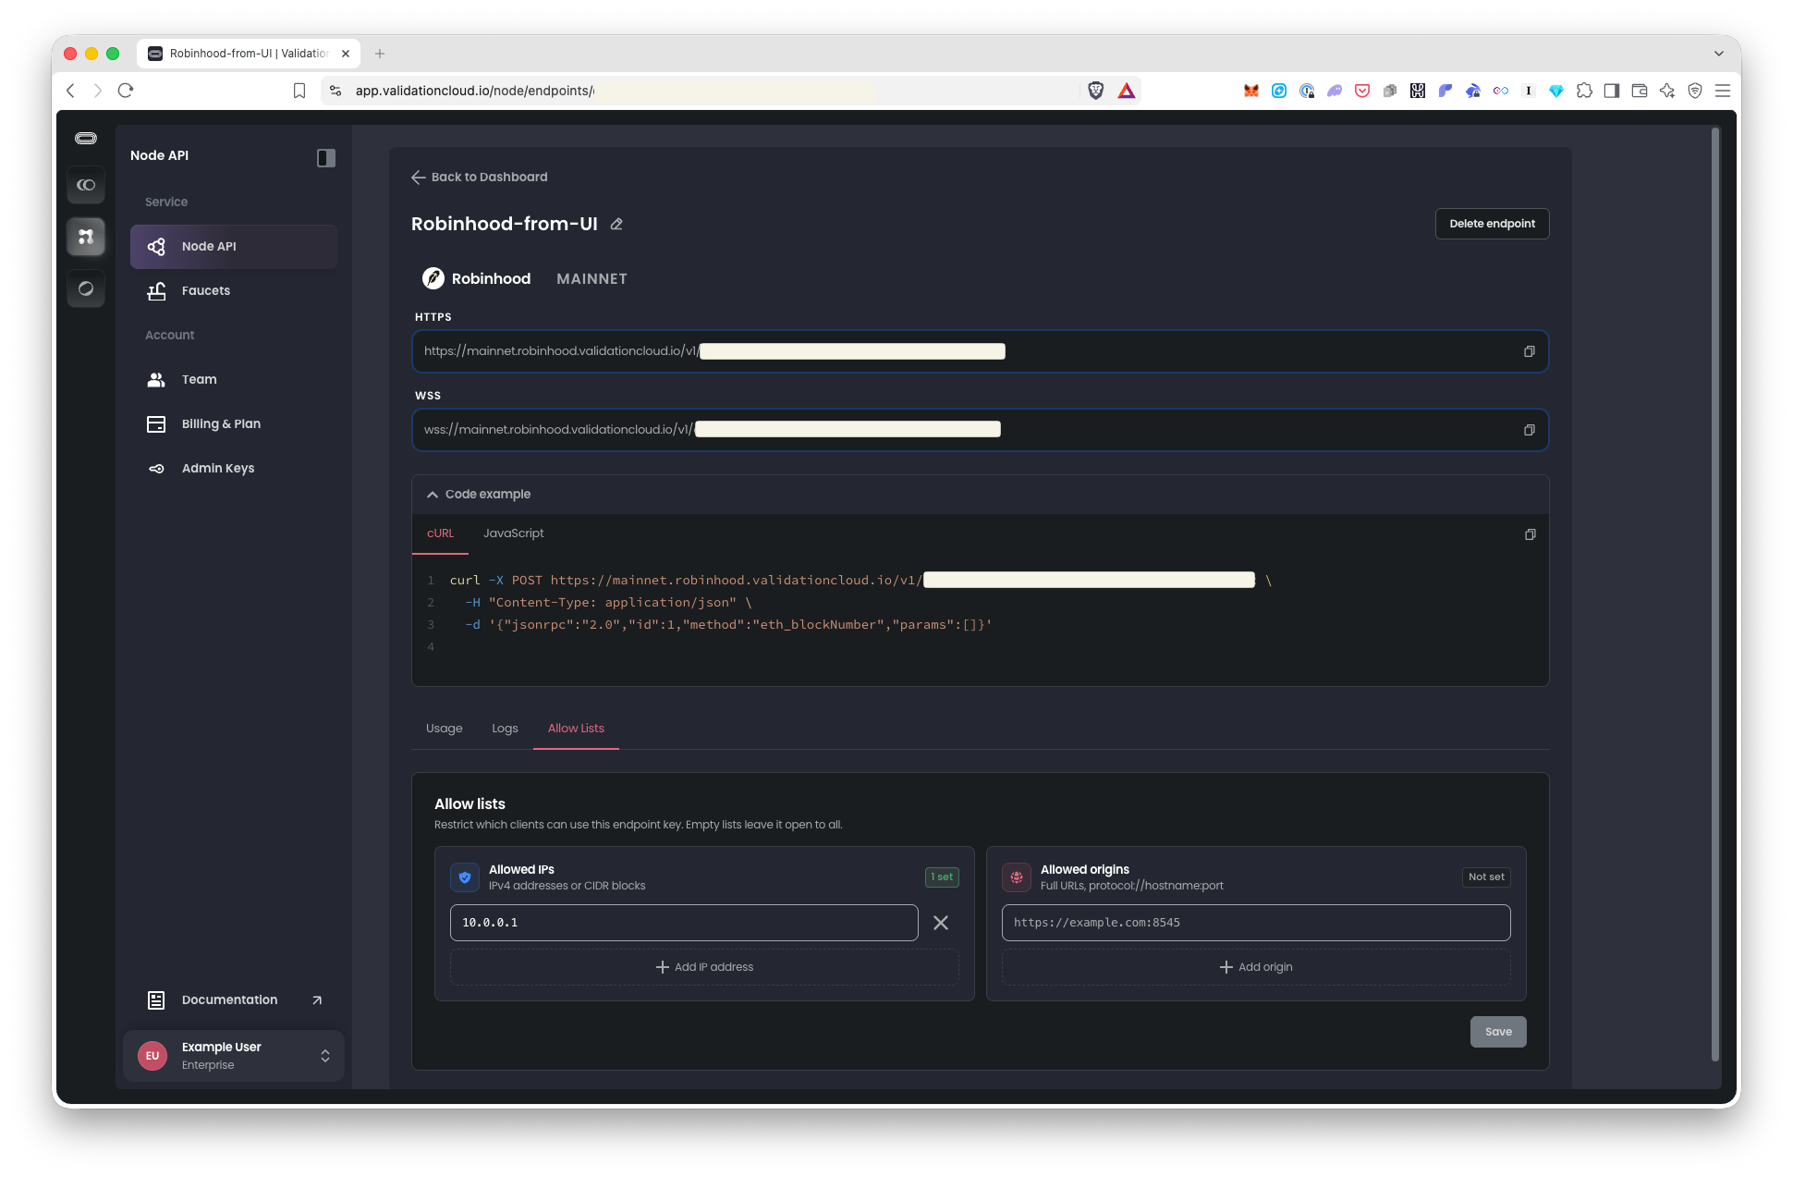
Task: Collapse the Code example section
Action: [x=479, y=495]
